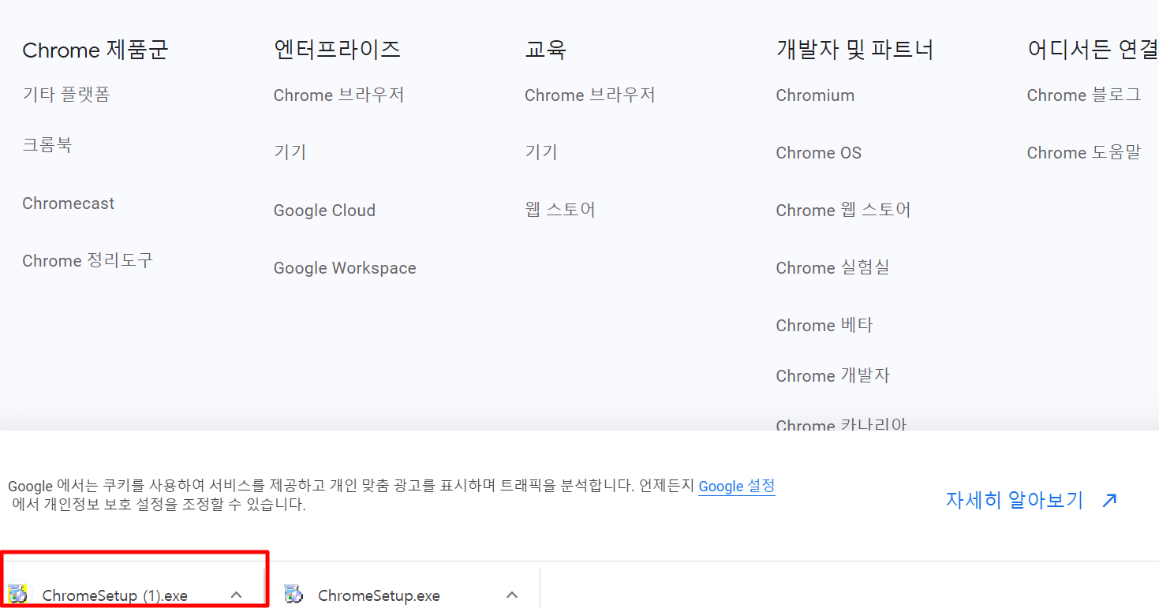The width and height of the screenshot is (1159, 608).
Task: Open 웹 스토어 under 교육
Action: pos(560,210)
